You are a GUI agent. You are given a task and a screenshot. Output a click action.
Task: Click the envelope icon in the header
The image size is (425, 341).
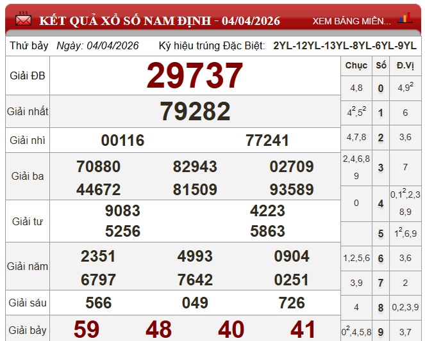24,20
